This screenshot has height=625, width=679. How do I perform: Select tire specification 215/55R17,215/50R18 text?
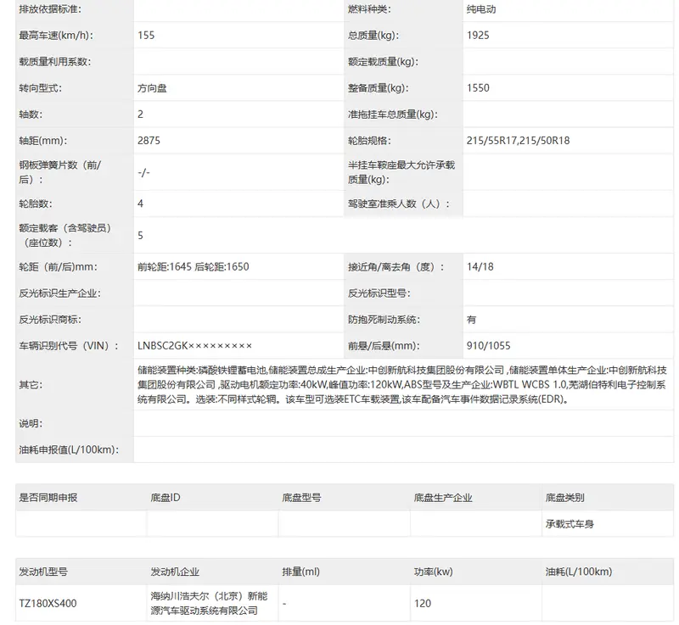tap(518, 141)
